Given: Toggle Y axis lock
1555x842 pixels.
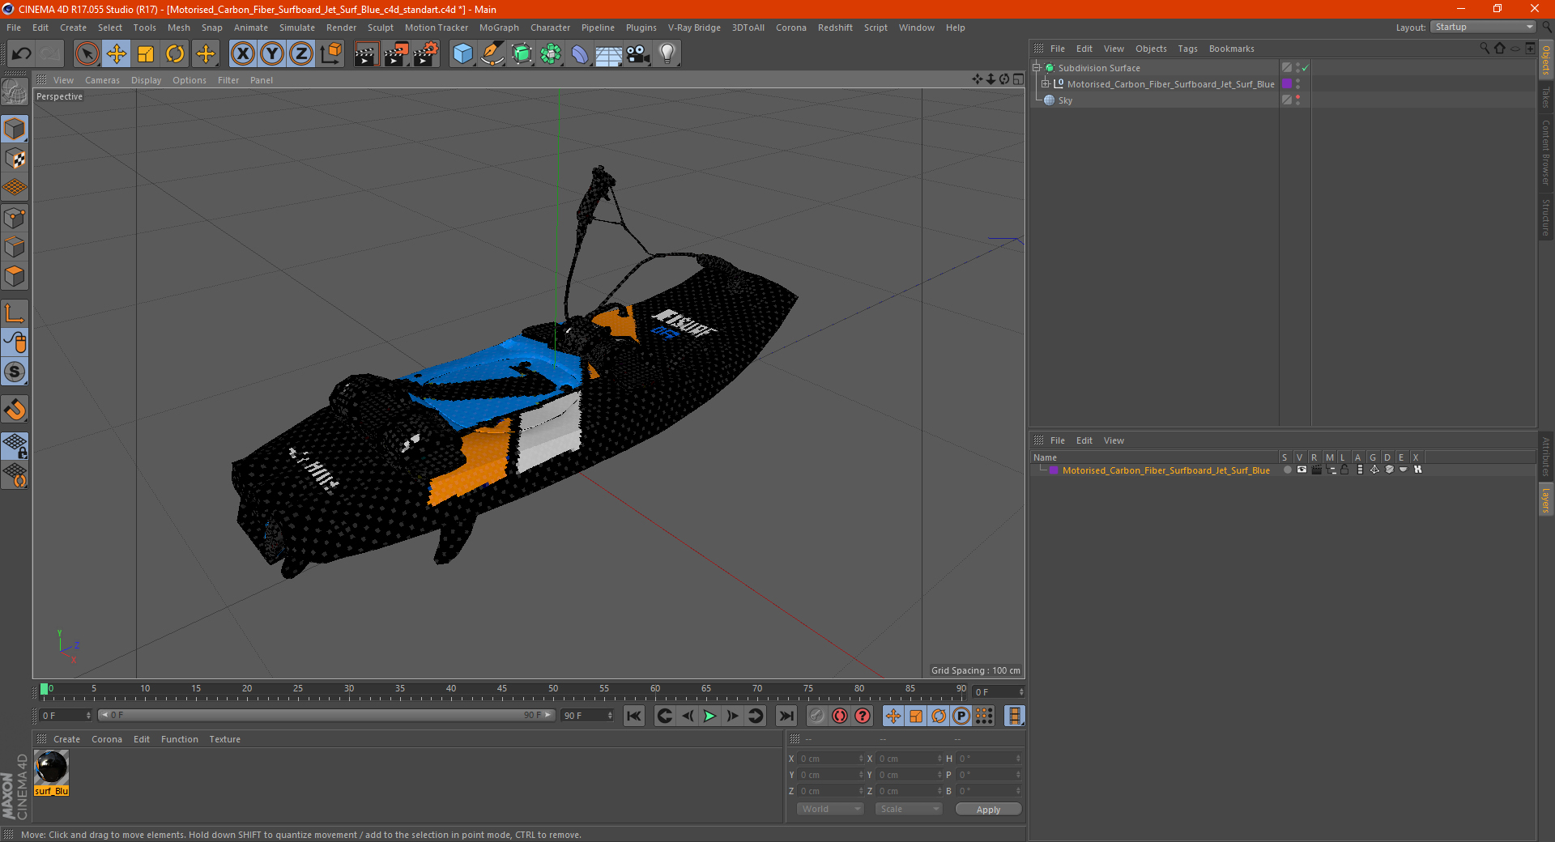Looking at the screenshot, I should point(272,54).
